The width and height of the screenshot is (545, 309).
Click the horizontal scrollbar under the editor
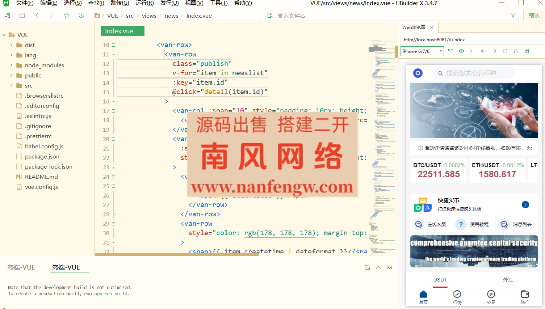tap(177, 254)
